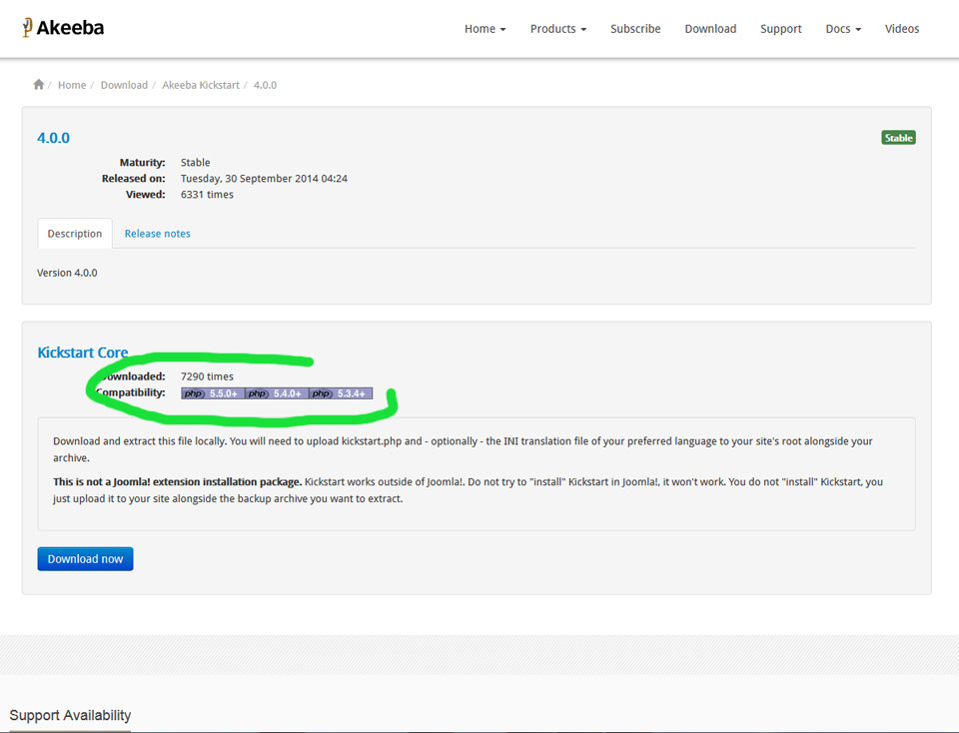Image resolution: width=959 pixels, height=733 pixels.
Task: Select the Description tab
Action: click(x=75, y=234)
